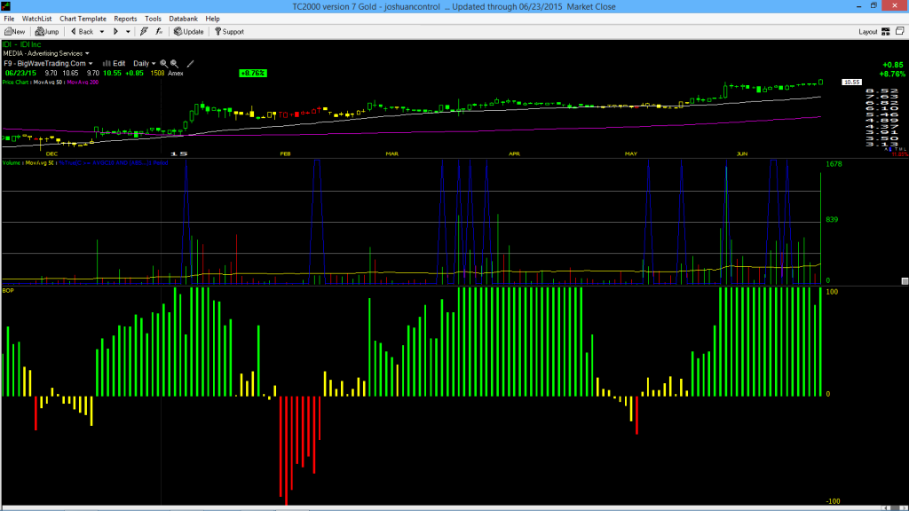Open the Chart Template menu
909x511 pixels.
(x=83, y=19)
